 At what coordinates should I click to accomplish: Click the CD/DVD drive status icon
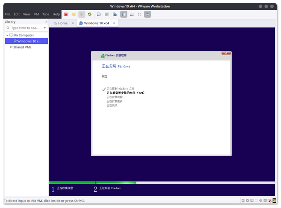click(x=247, y=201)
